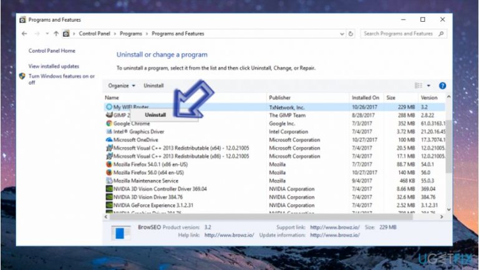479x270 pixels.
Task: Sort by the Name column header
Action: click(112, 98)
